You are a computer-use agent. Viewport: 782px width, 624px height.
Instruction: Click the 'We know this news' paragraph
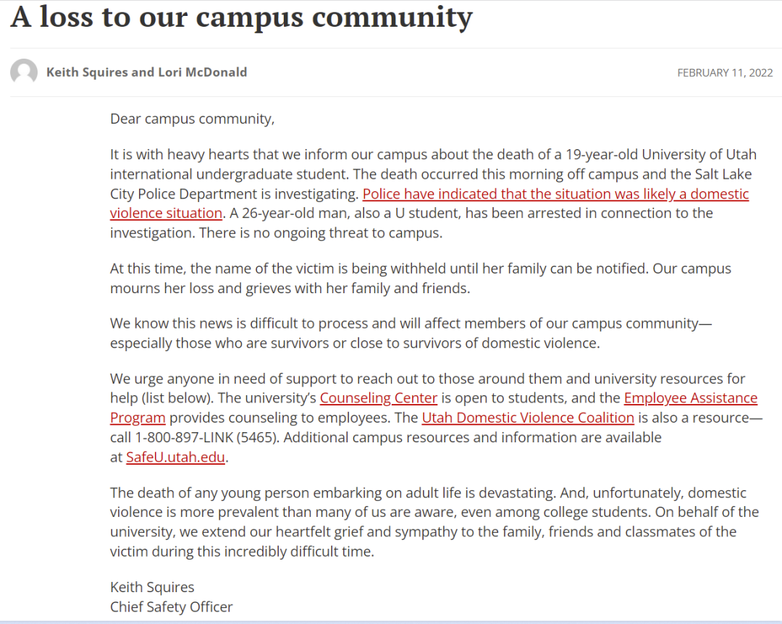tap(411, 333)
